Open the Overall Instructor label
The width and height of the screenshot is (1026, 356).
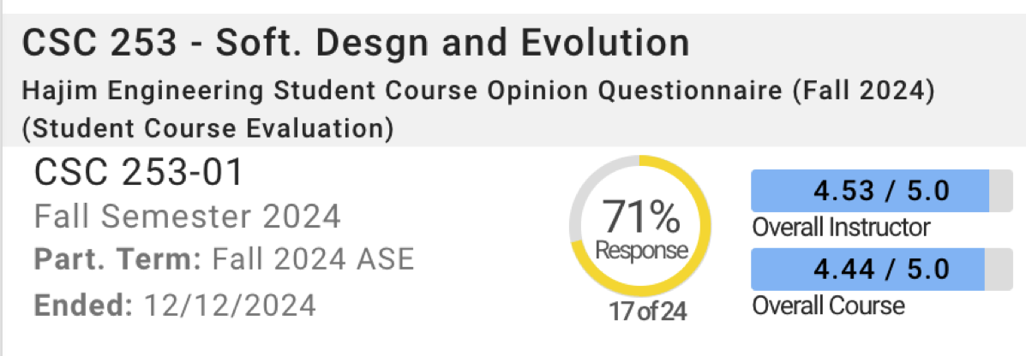[840, 228]
